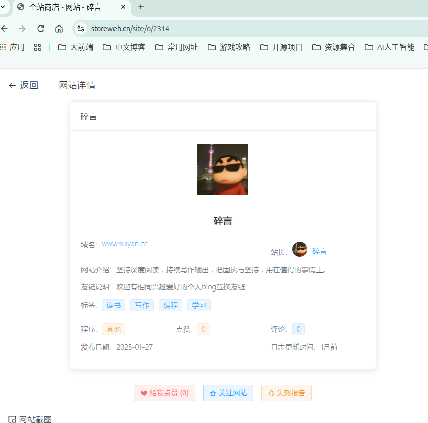Image resolution: width=428 pixels, height=423 pixels.
Task: Click the 读书 tag
Action: tap(113, 305)
